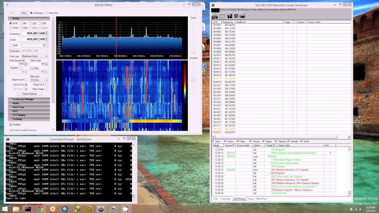Click the Contrast slider handle
The height and width of the screenshot is (213, 379).
coord(193,80)
